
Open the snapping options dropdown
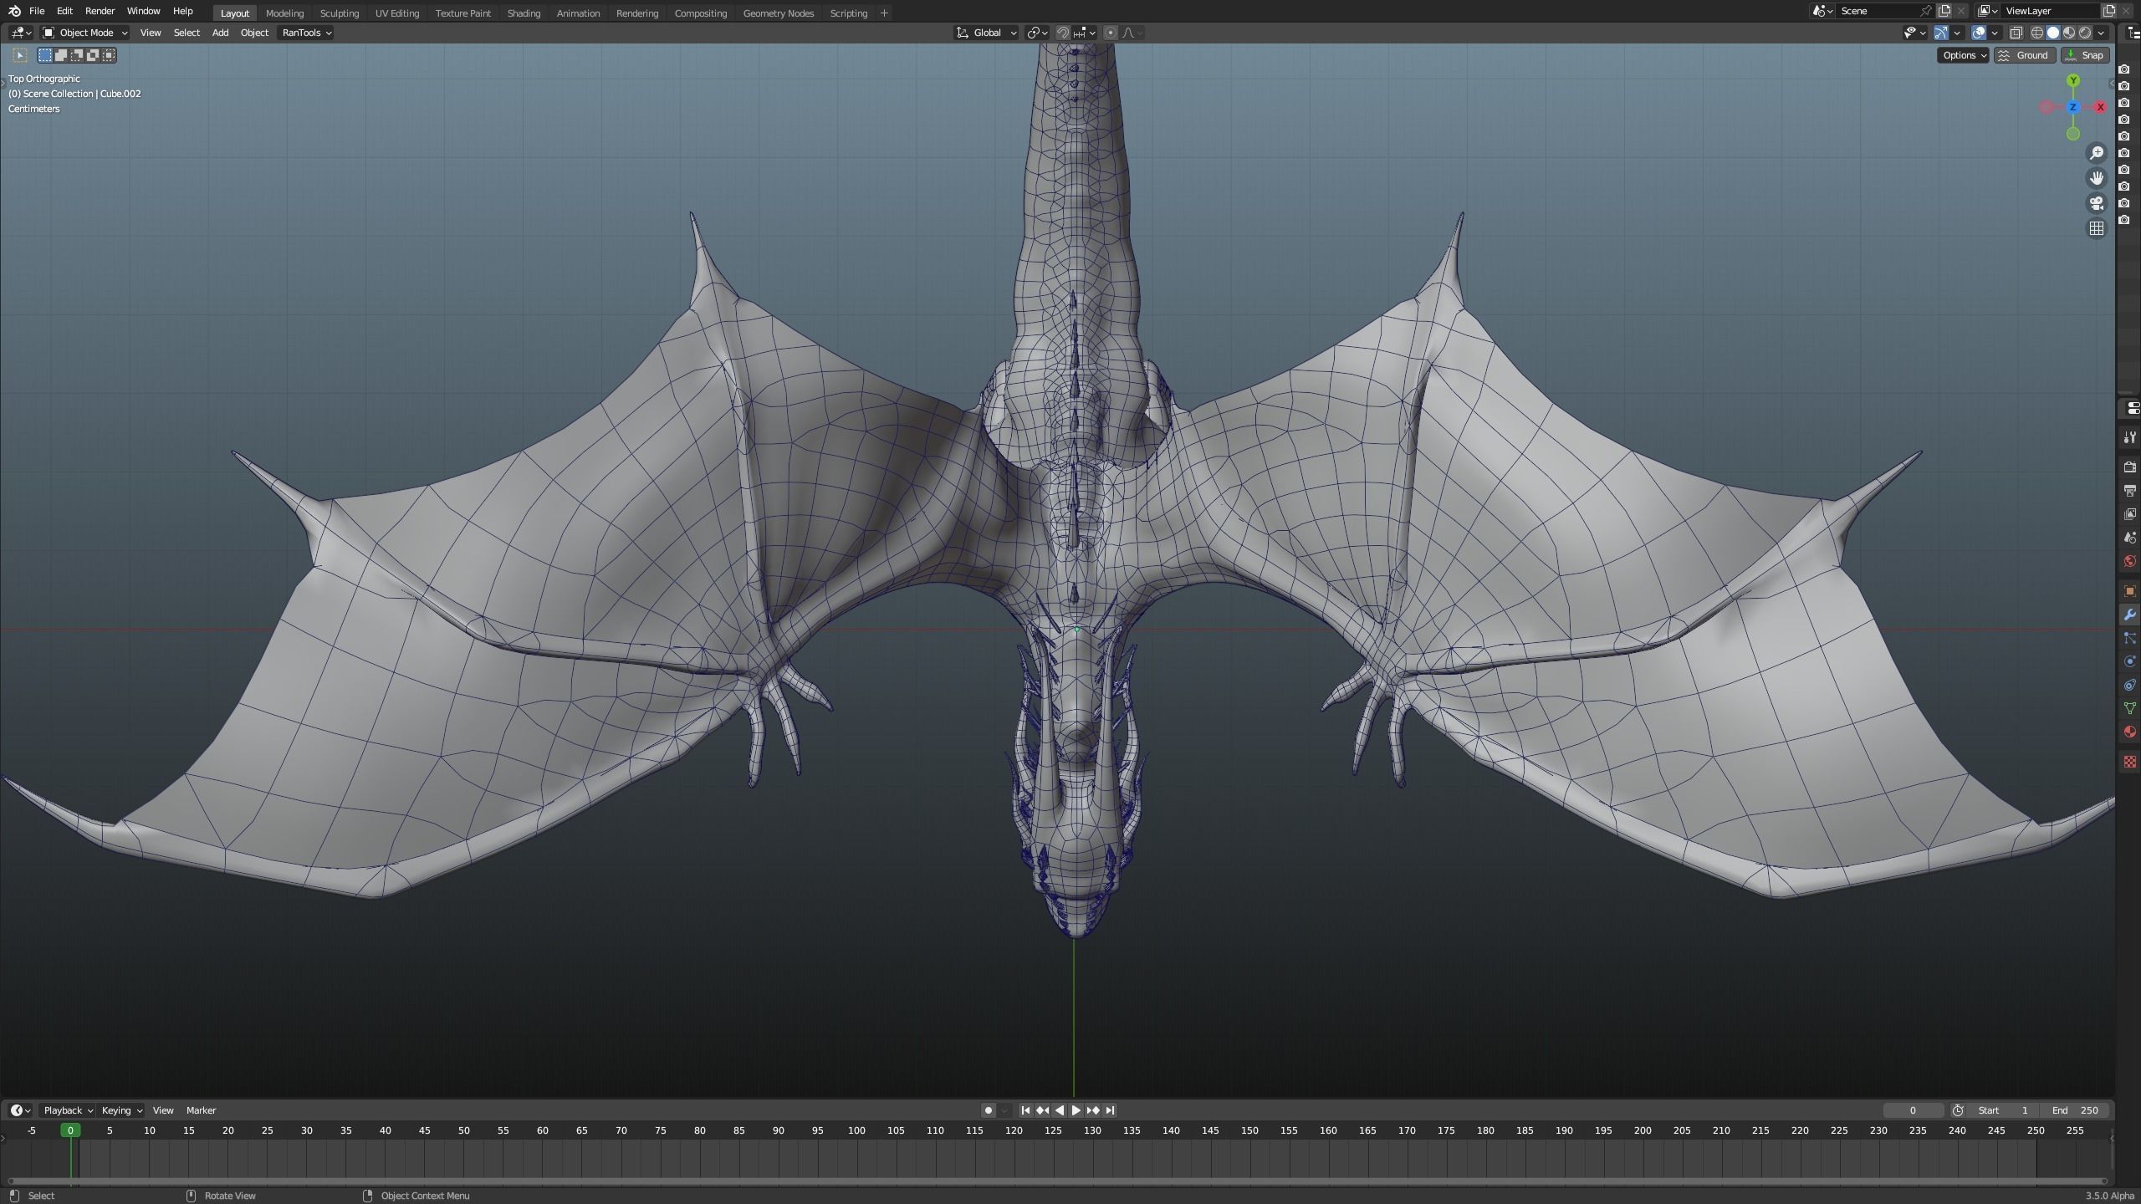1086,33
